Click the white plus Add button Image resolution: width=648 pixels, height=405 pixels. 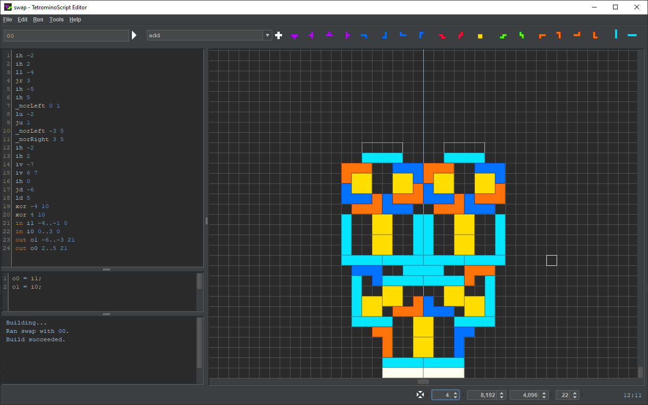click(x=279, y=35)
